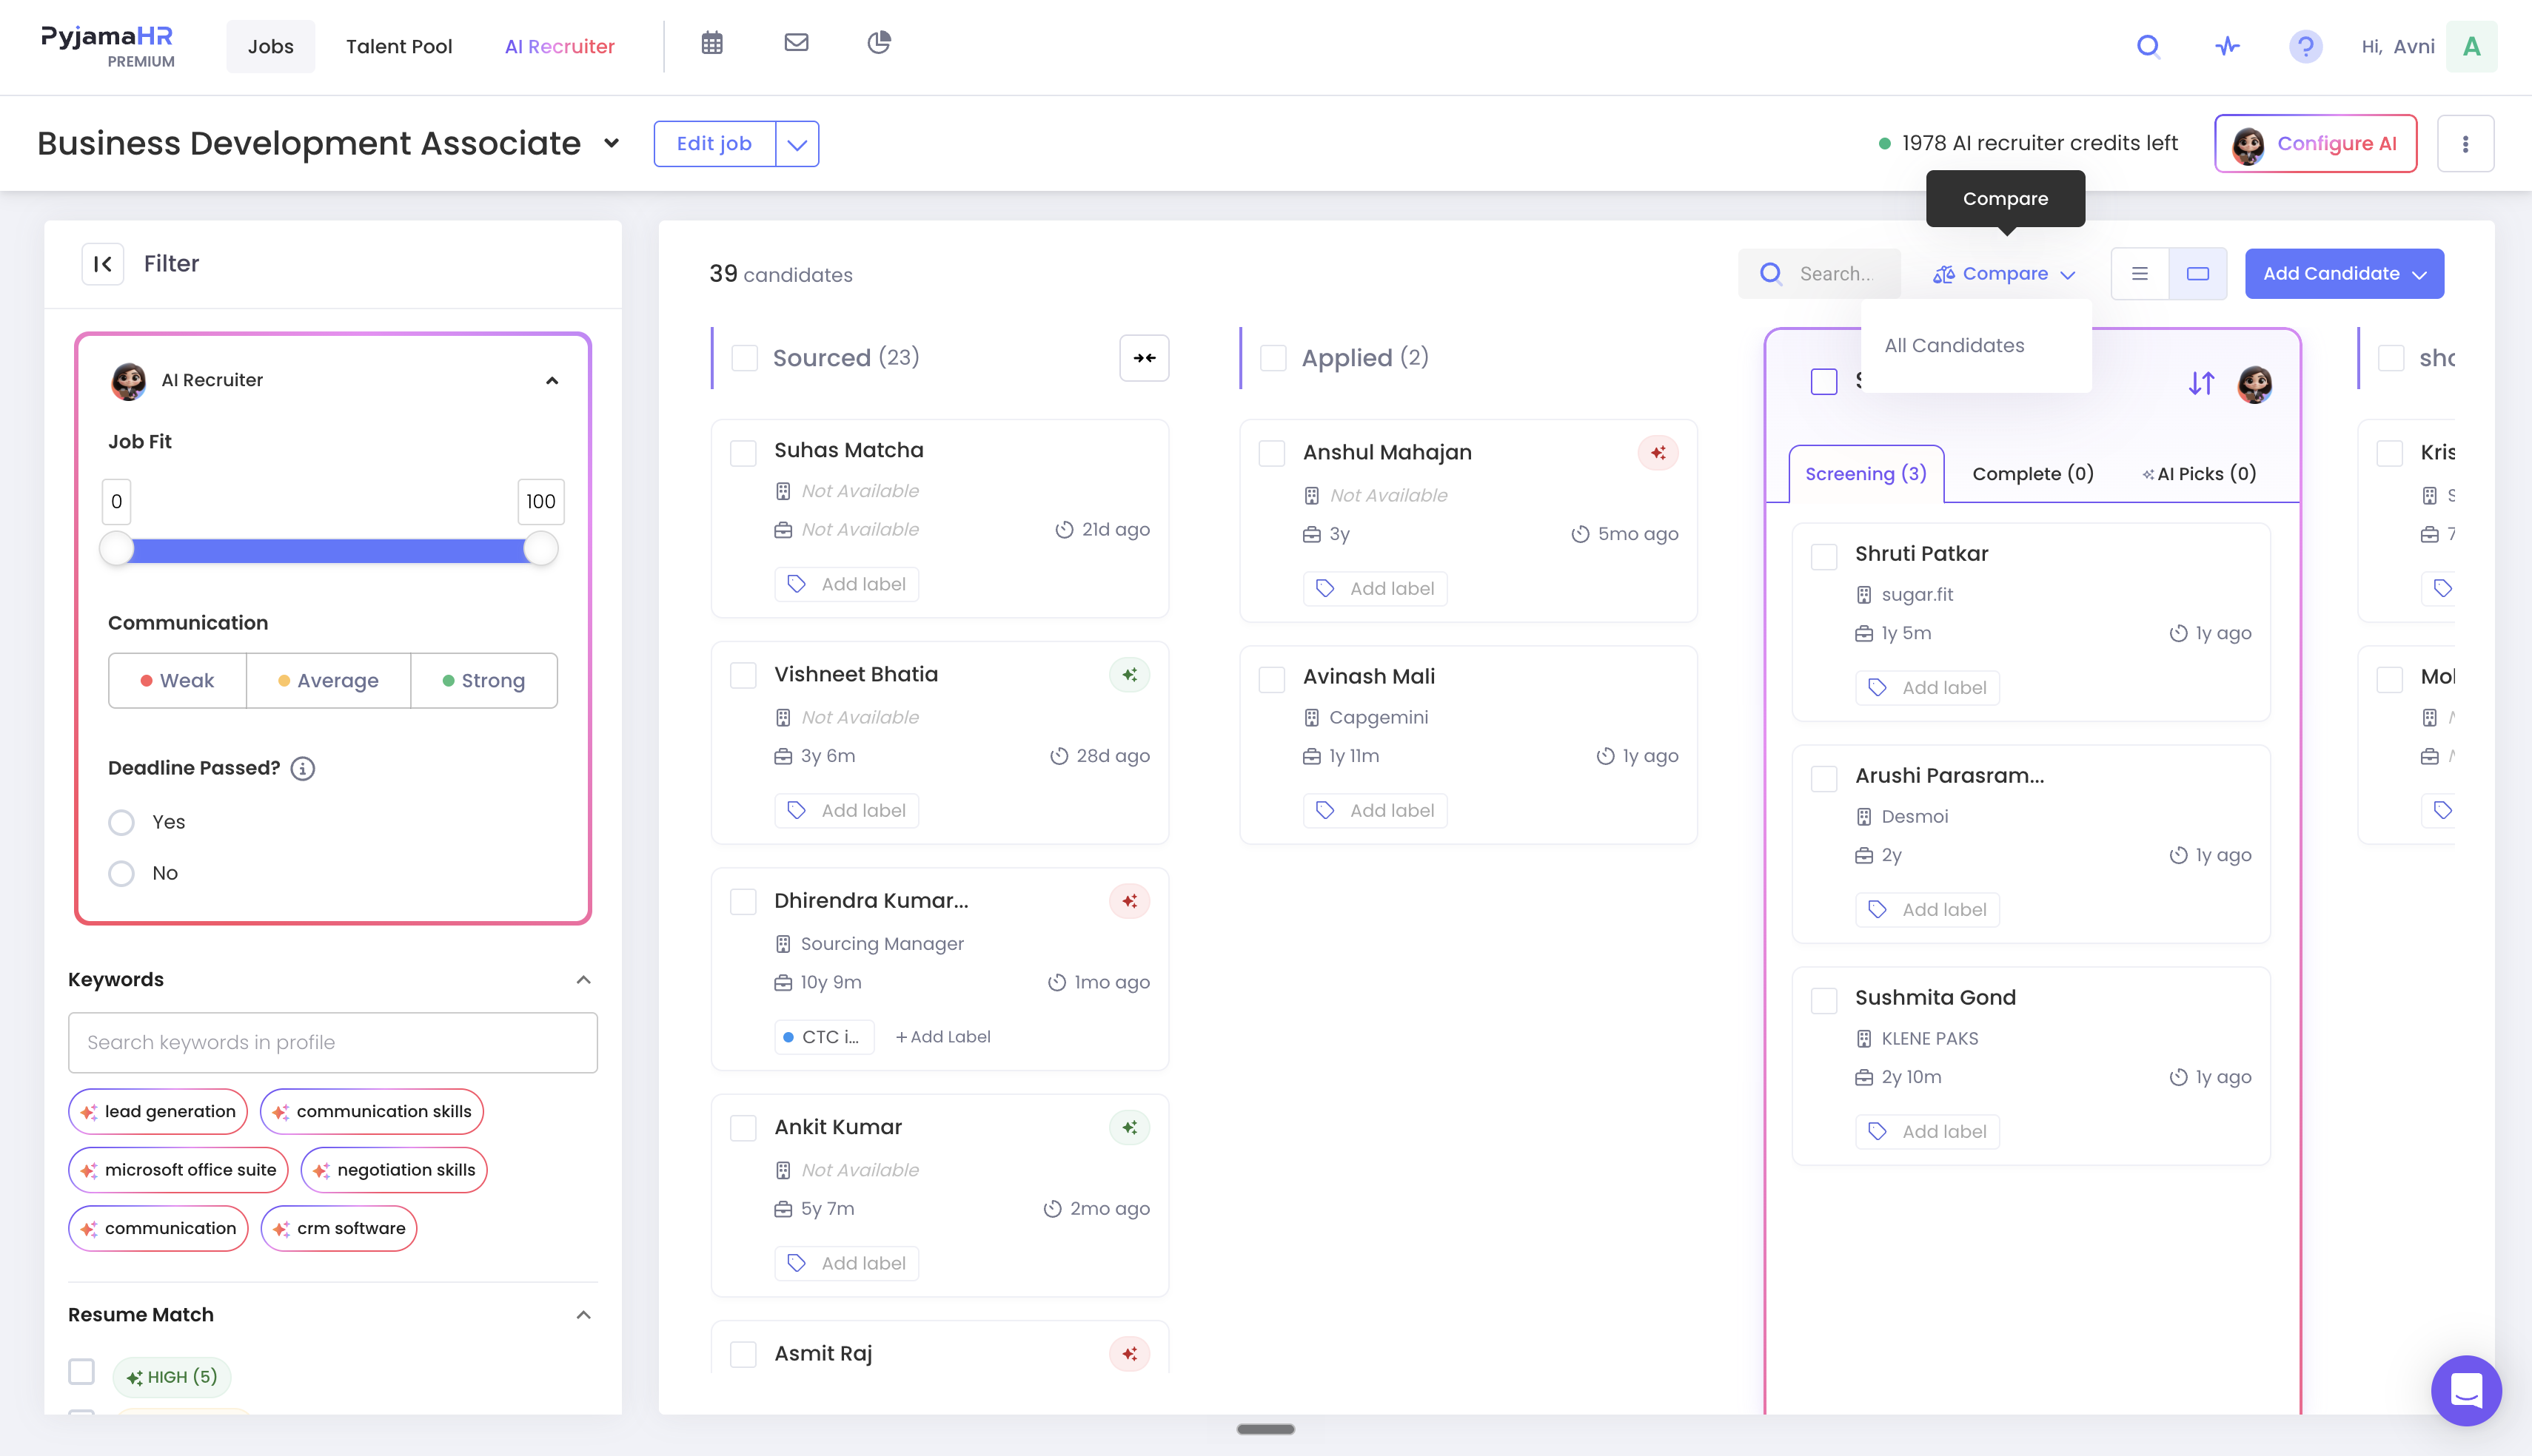Viewport: 2532px width, 1456px height.
Task: Open the help question mark icon
Action: pyautogui.click(x=2305, y=46)
